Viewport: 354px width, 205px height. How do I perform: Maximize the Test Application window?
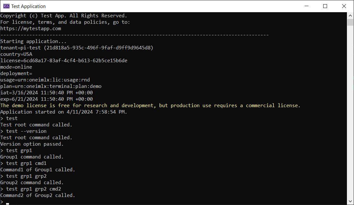point(325,6)
